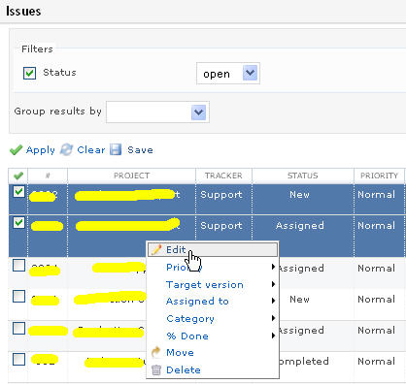Screen dimensions: 406x384
Task: Check the last issue row checkbox
Action: point(18,359)
